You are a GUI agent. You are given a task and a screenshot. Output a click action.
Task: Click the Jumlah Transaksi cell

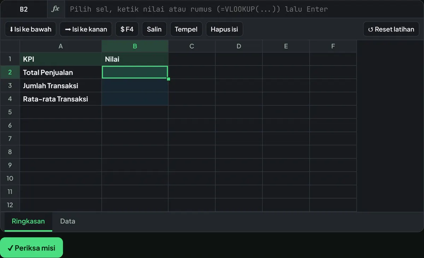[61, 86]
